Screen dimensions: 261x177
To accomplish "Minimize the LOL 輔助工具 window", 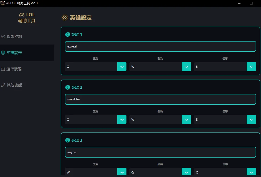I will (x=239, y=3).
